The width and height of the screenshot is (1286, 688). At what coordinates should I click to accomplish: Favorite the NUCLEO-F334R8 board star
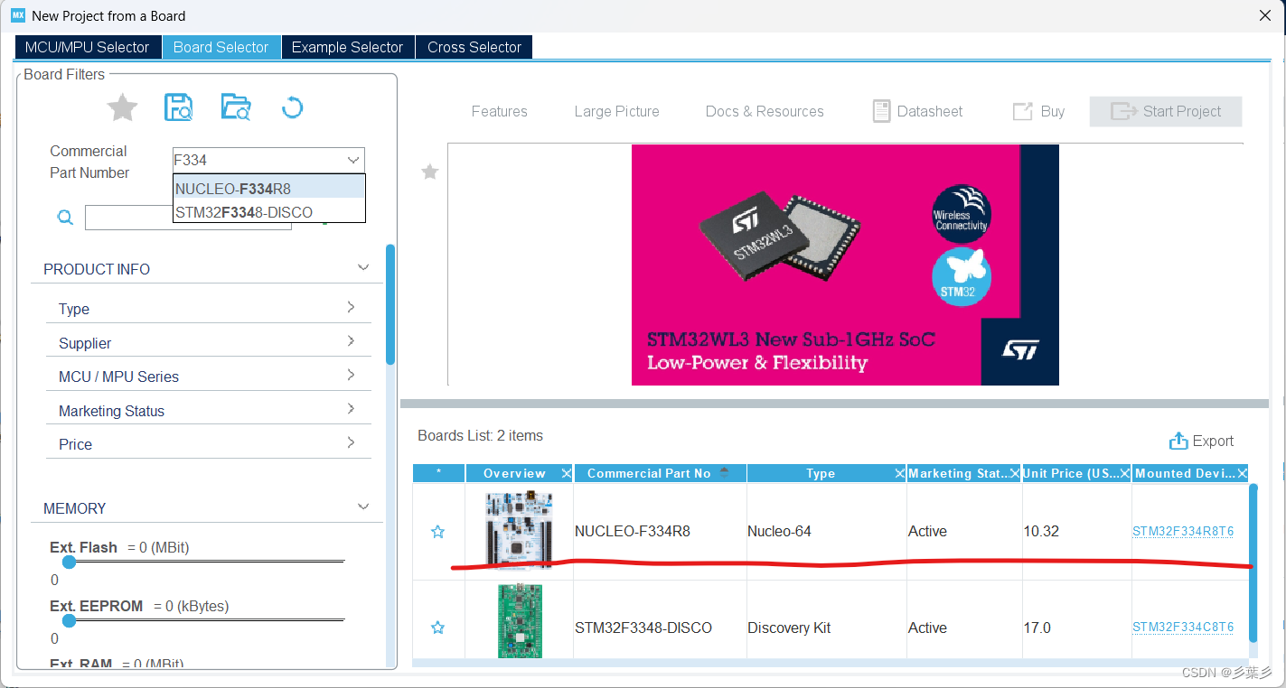coord(438,532)
